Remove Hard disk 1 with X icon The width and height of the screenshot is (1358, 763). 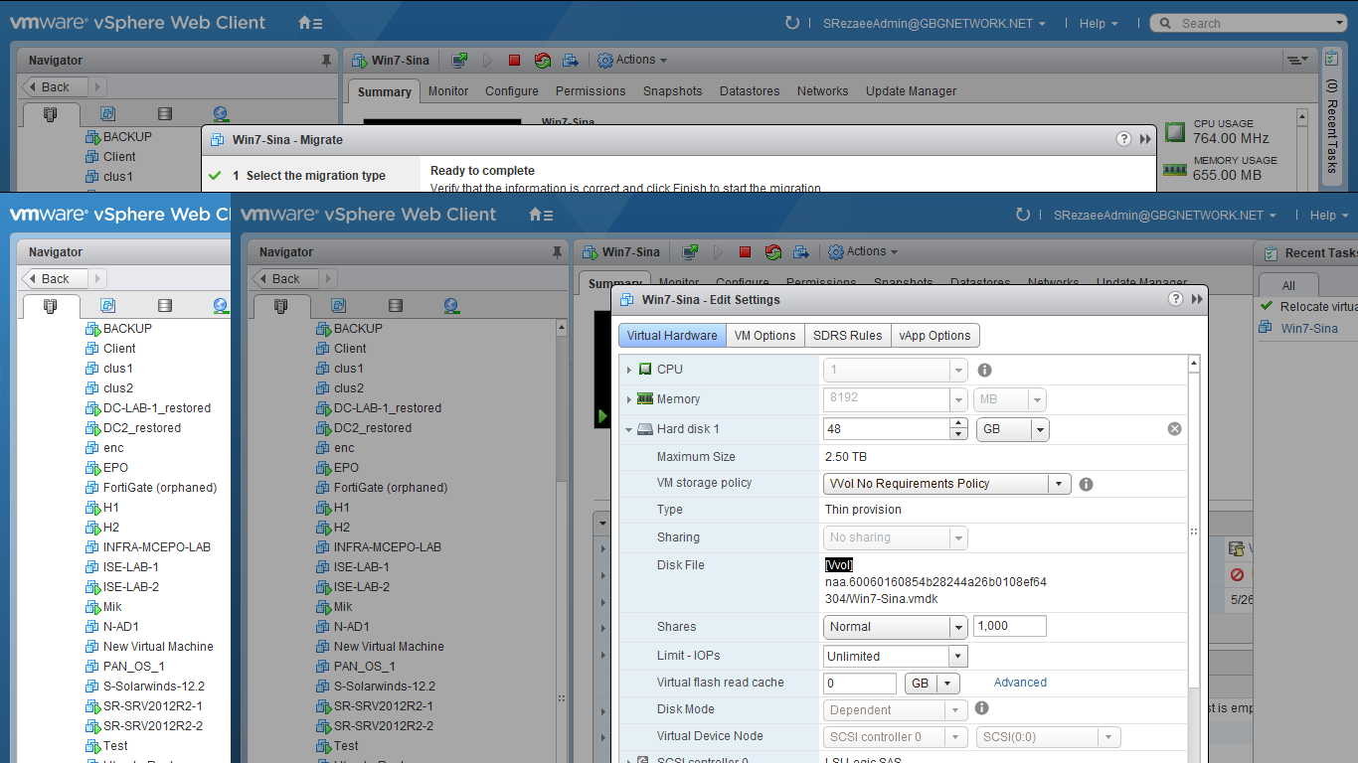tap(1174, 429)
